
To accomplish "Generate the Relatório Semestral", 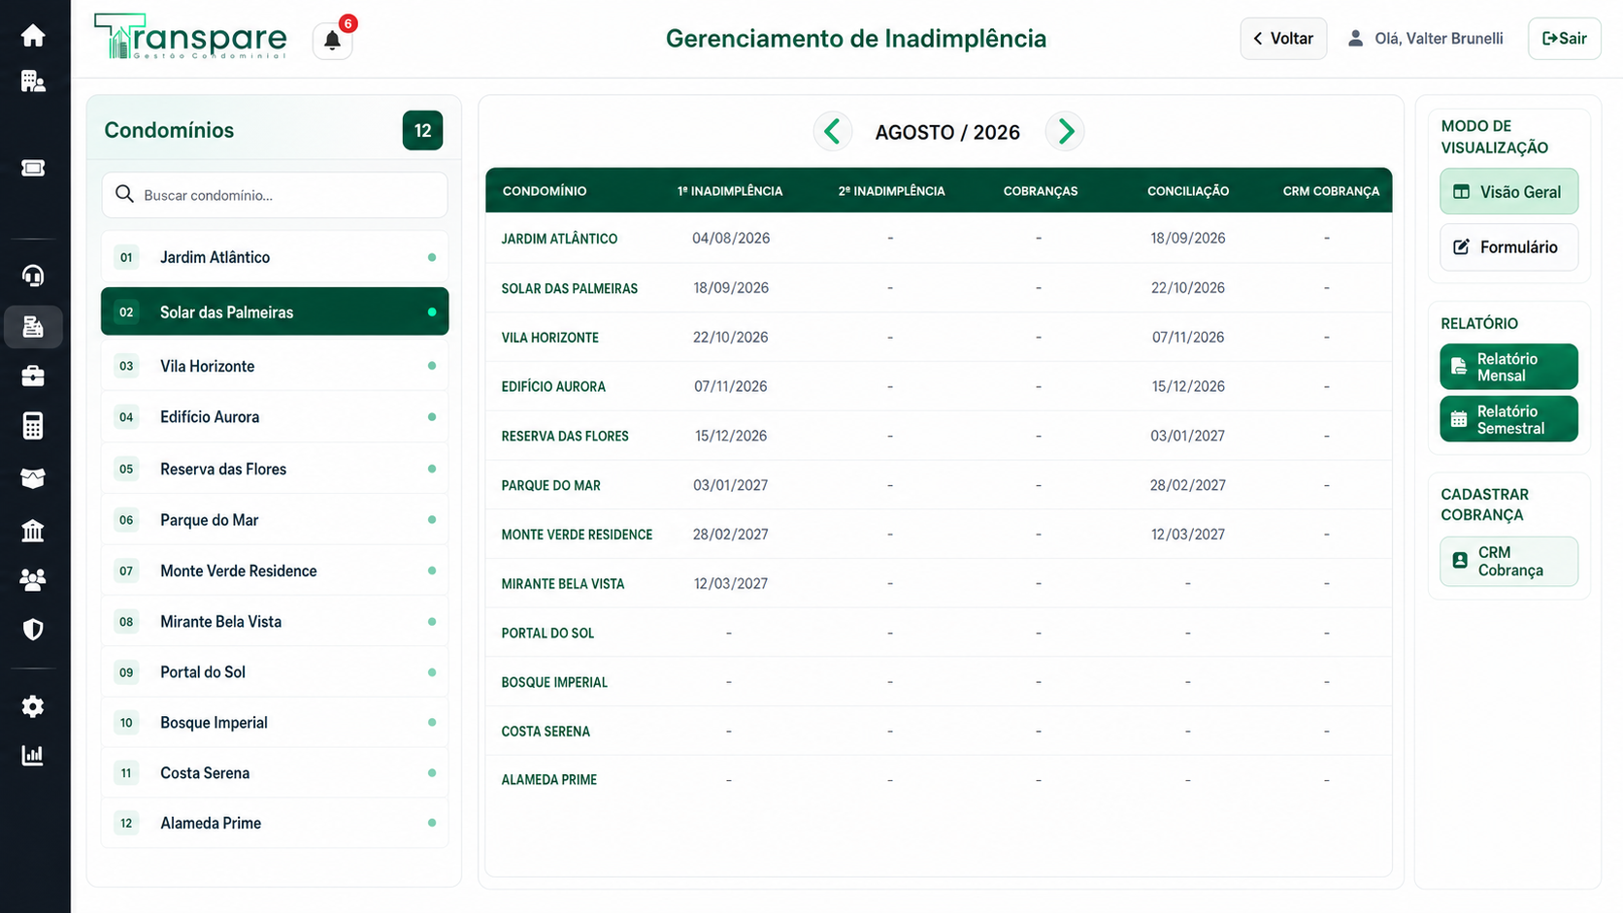I will [x=1508, y=419].
